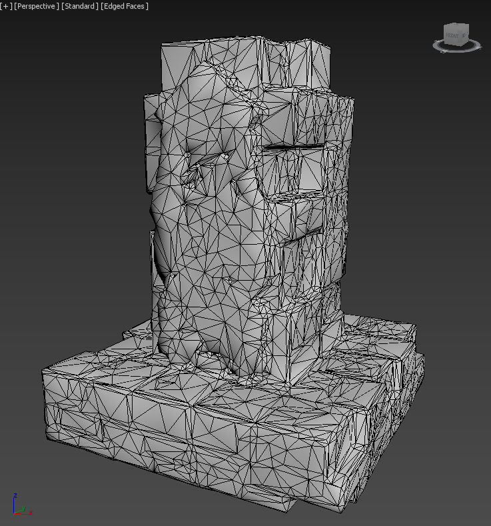Open the Edged Faces display menu
Image resolution: width=491 pixels, height=526 pixels.
(125, 6)
